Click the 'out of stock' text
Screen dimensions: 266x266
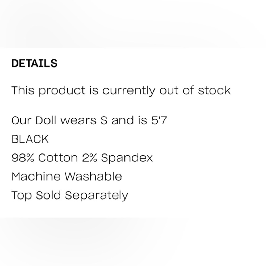click(x=195, y=91)
